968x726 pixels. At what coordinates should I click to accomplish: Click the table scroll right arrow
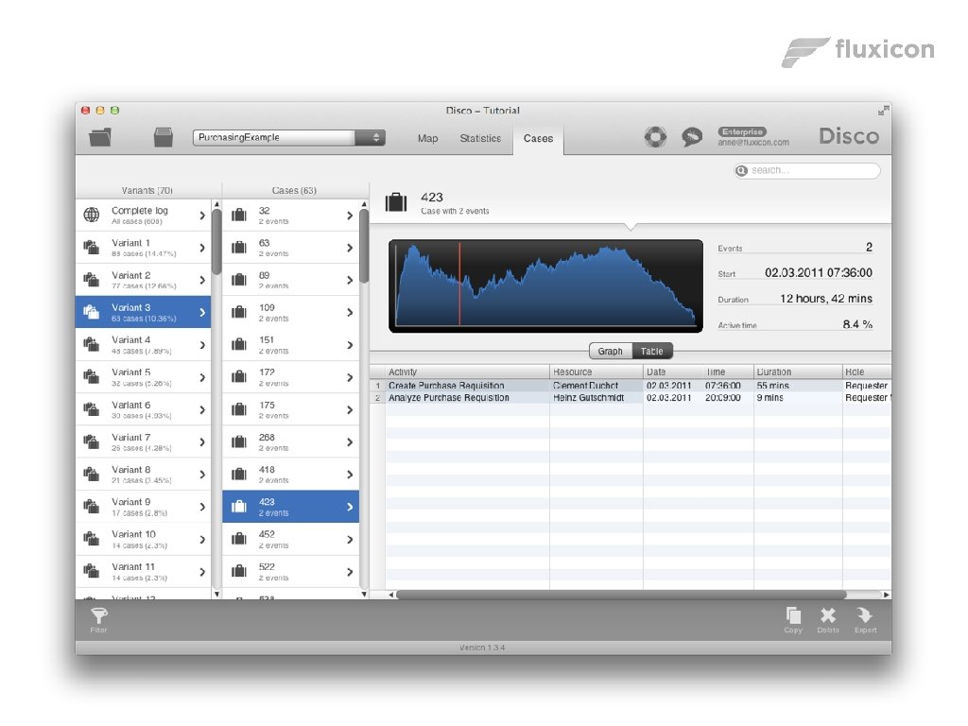(887, 595)
